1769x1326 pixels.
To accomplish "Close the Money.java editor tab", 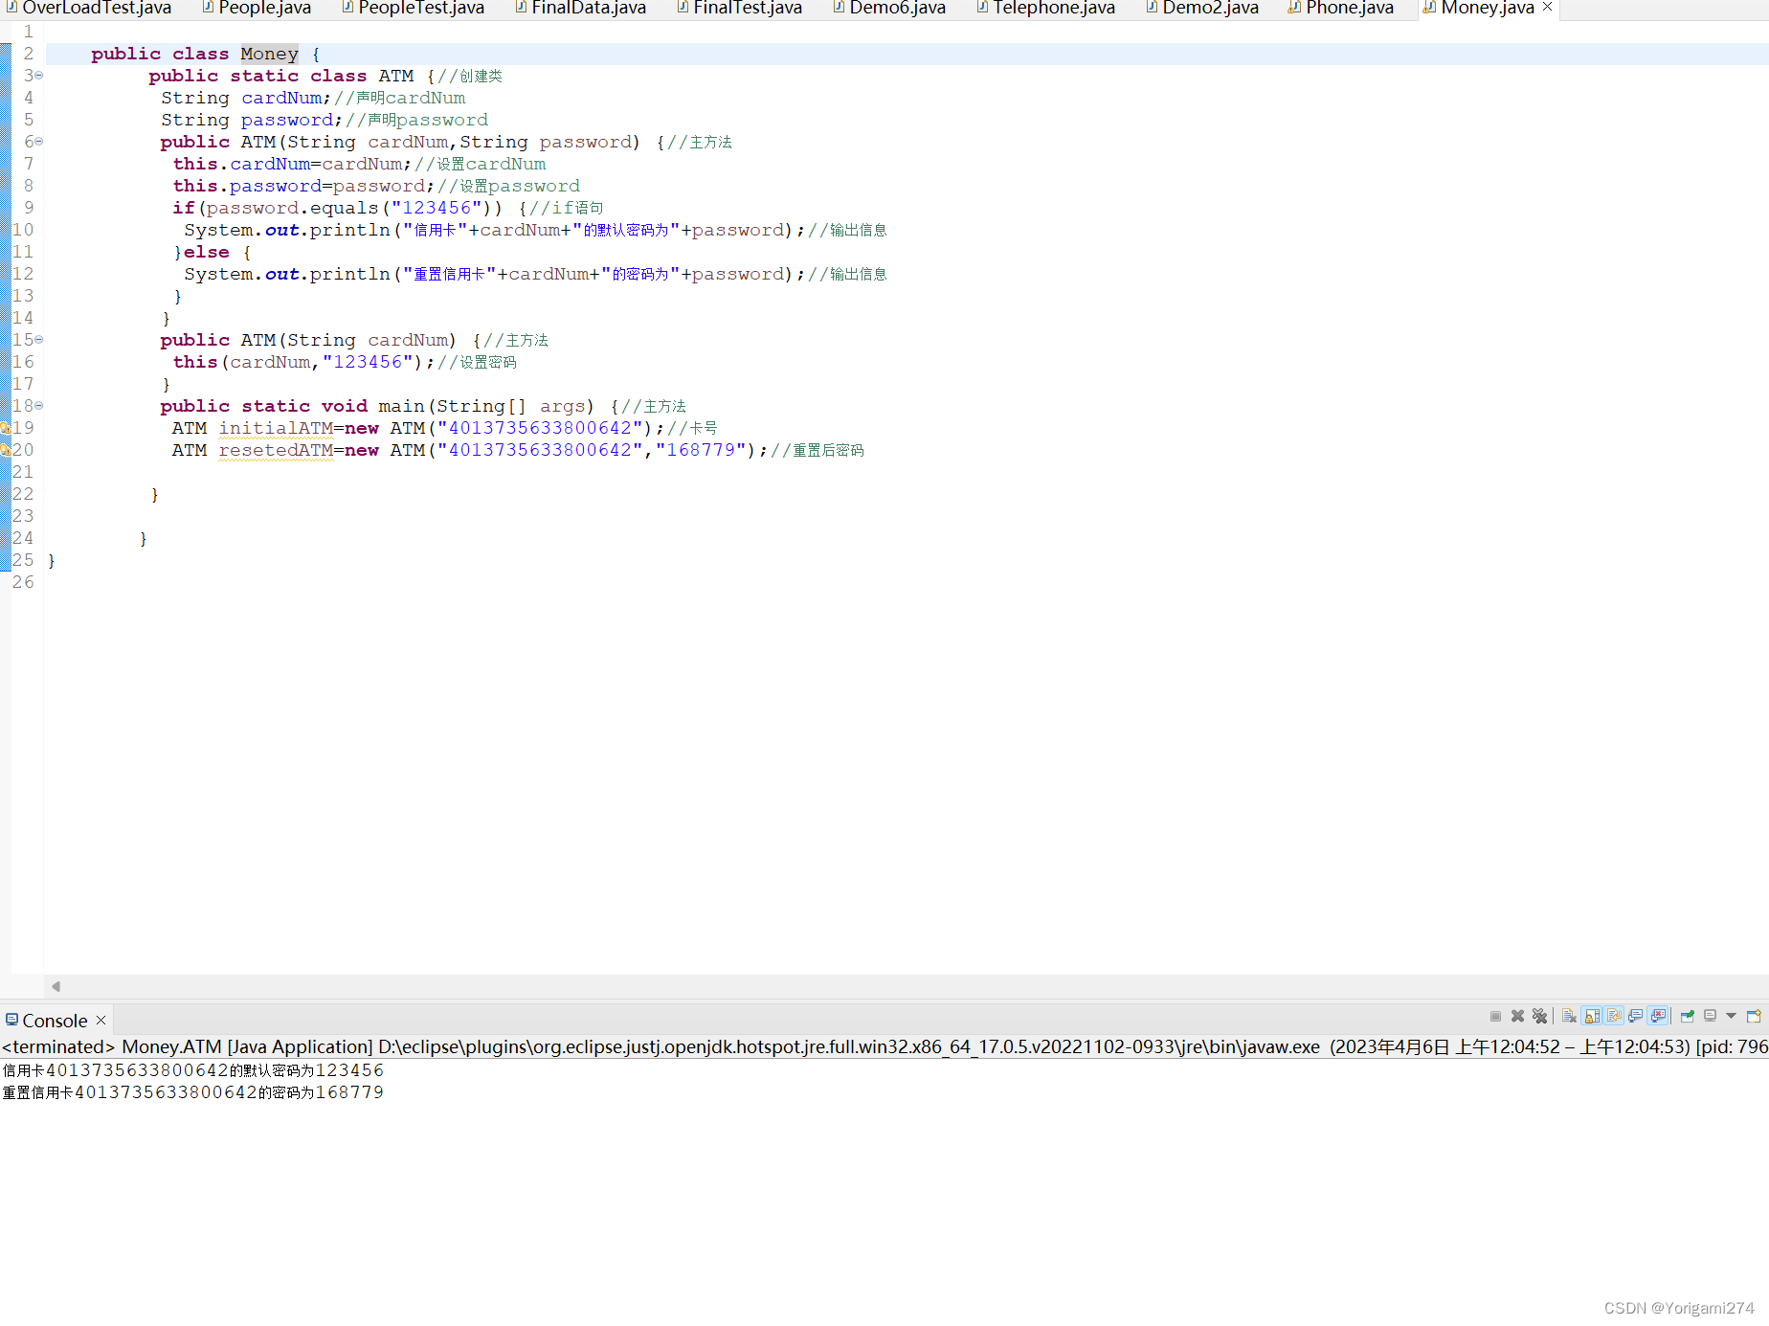I will 1547,7.
